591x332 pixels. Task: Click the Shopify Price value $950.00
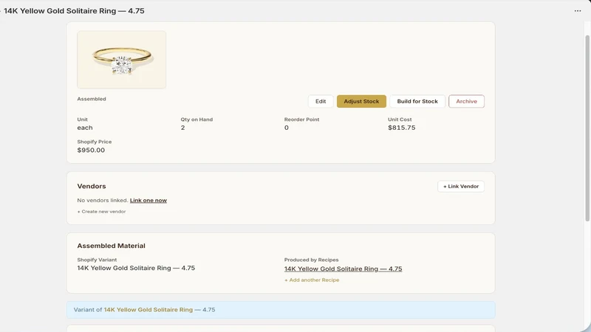point(91,151)
